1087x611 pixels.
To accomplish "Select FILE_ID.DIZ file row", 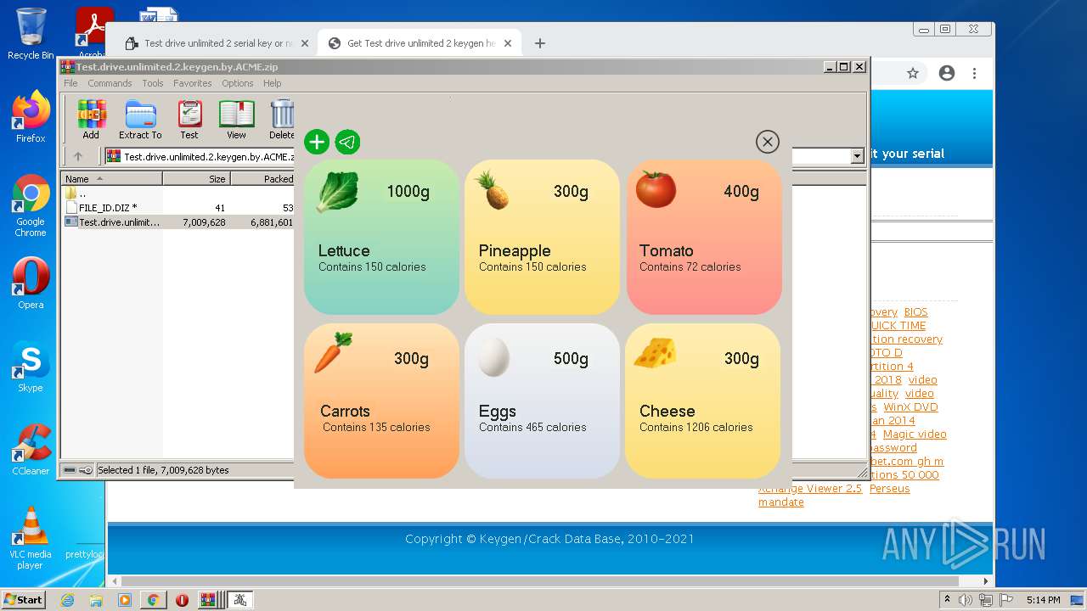I will coord(178,208).
